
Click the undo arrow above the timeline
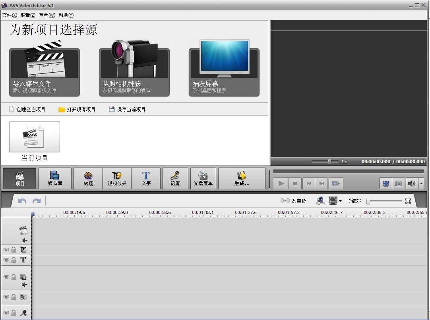click(x=22, y=200)
